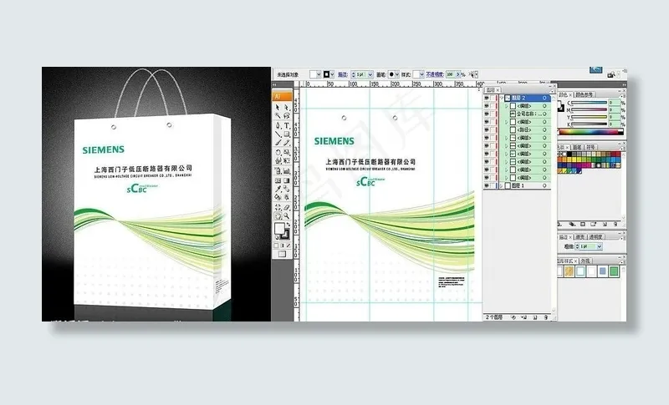Switch to the 颜色参考 tab

[x=587, y=94]
